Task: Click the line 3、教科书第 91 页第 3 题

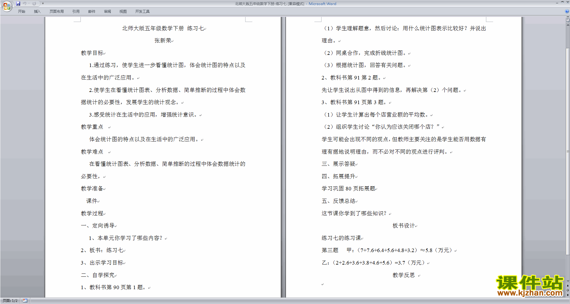Action: [x=354, y=102]
